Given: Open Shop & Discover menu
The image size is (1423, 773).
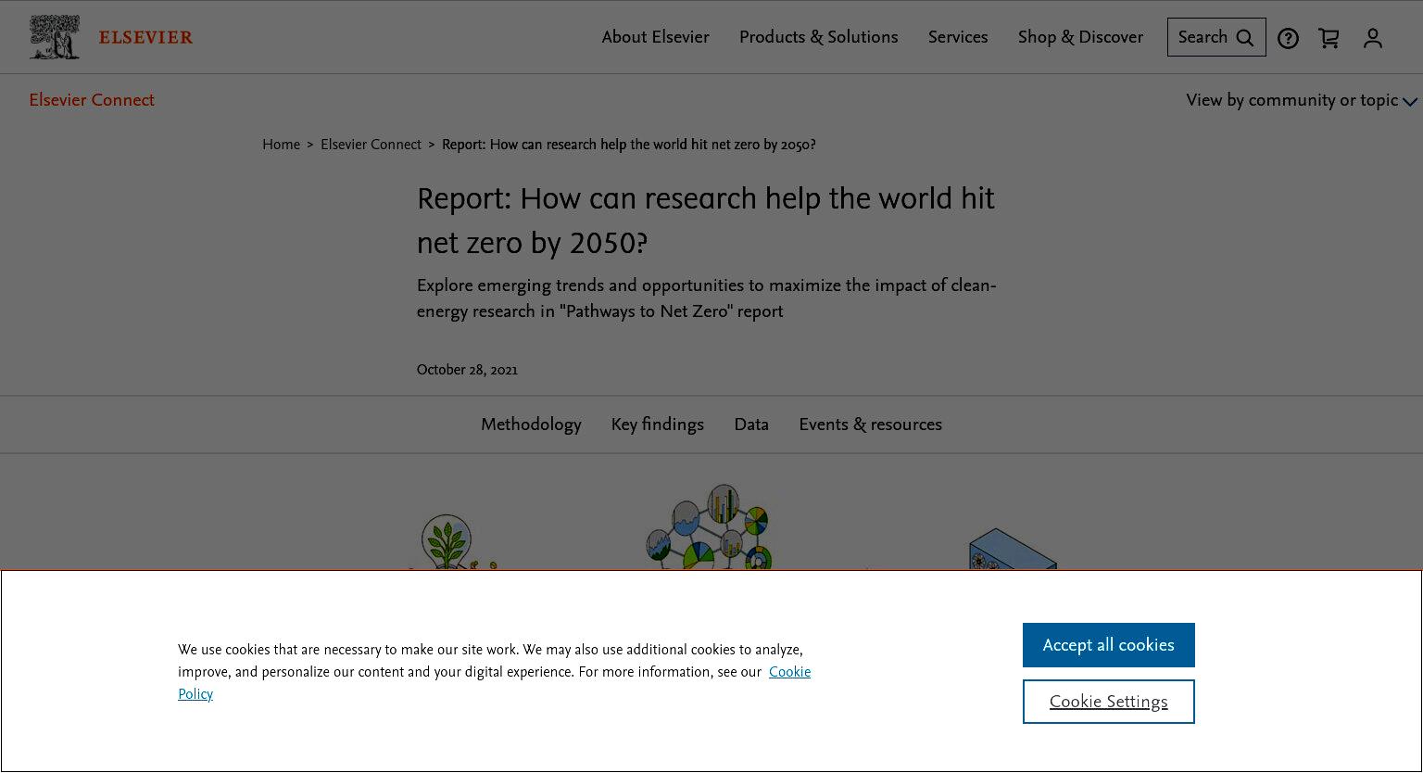Looking at the screenshot, I should [x=1080, y=37].
